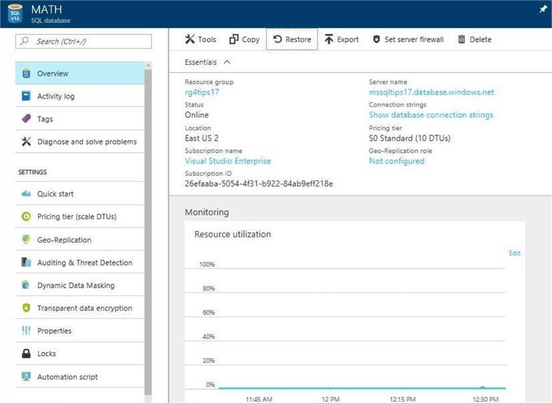The height and width of the screenshot is (403, 552).
Task: Click the Resource utilization chart title
Action: coord(232,234)
